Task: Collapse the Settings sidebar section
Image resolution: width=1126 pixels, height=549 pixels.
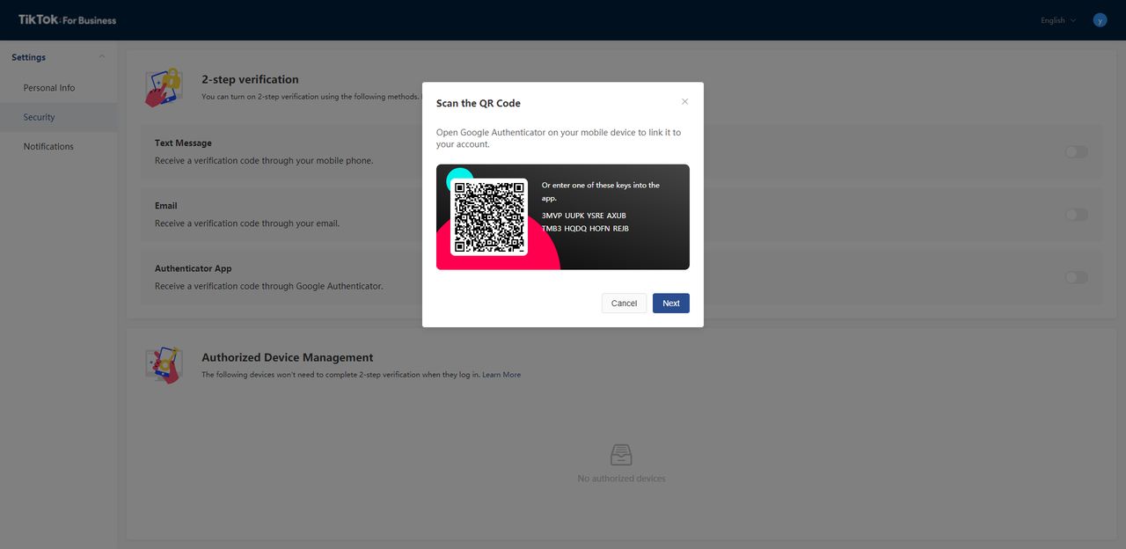Action: [x=102, y=57]
